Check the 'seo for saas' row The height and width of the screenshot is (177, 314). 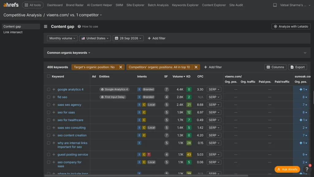pyautogui.click(x=48, y=112)
